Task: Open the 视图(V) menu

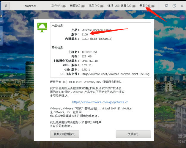Action: pyautogui.click(x=94, y=6)
